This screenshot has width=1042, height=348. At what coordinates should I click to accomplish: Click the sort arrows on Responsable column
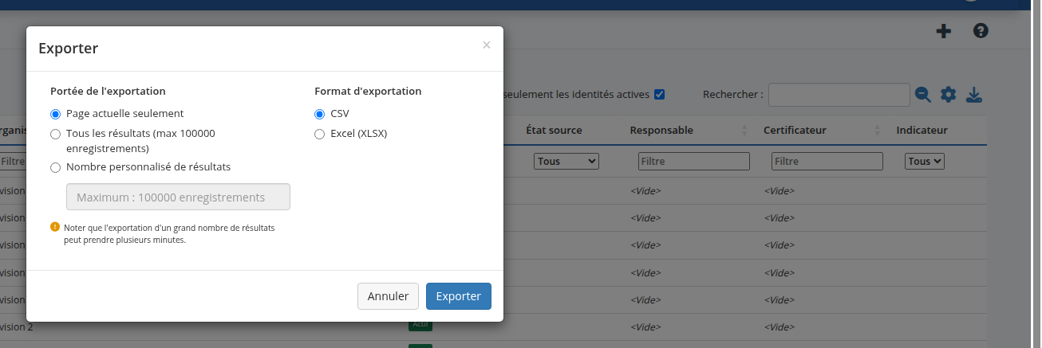coord(745,130)
